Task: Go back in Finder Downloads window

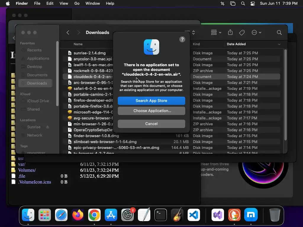Action: tap(68, 33)
